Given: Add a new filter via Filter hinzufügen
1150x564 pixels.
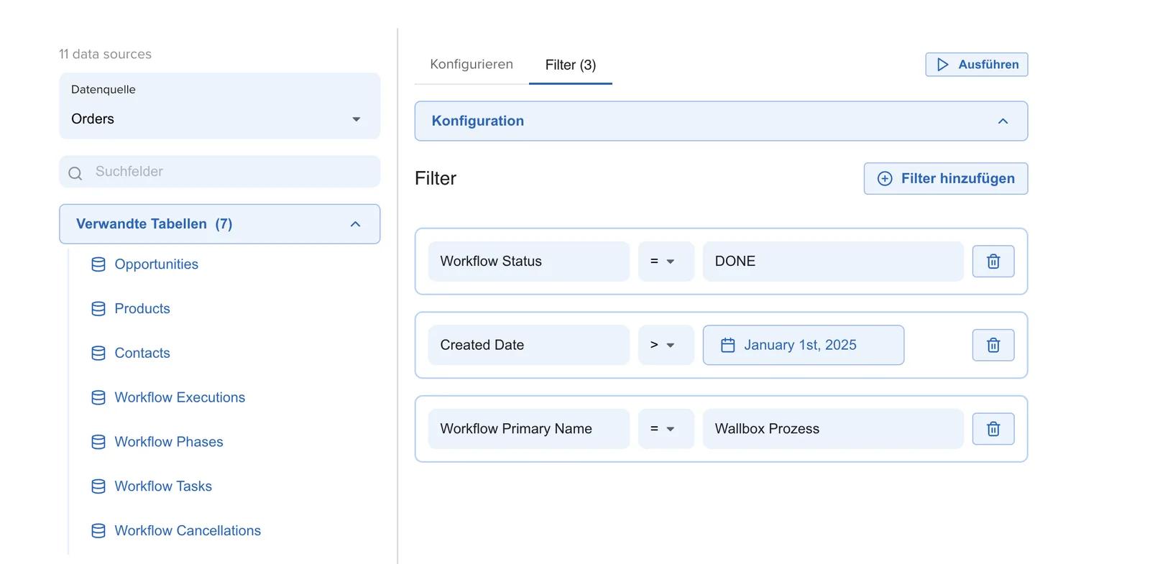Looking at the screenshot, I should (x=946, y=178).
